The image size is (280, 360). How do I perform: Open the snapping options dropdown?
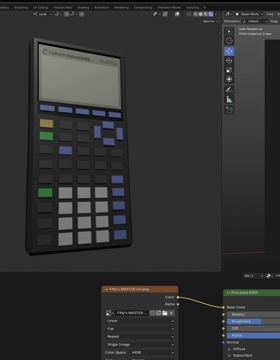(74, 14)
